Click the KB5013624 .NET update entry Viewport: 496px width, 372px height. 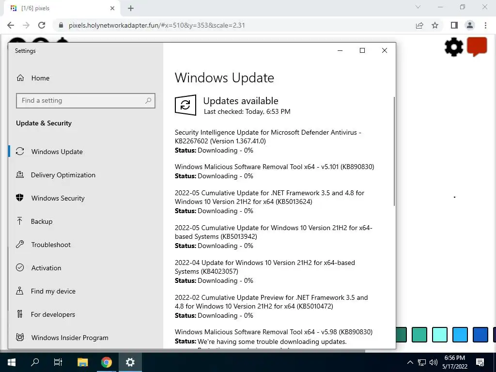click(269, 202)
